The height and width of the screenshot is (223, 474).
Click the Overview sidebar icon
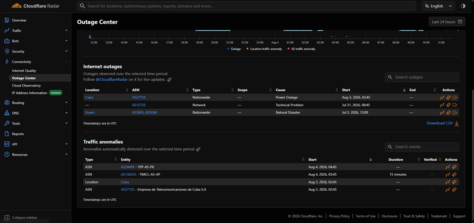7,20
